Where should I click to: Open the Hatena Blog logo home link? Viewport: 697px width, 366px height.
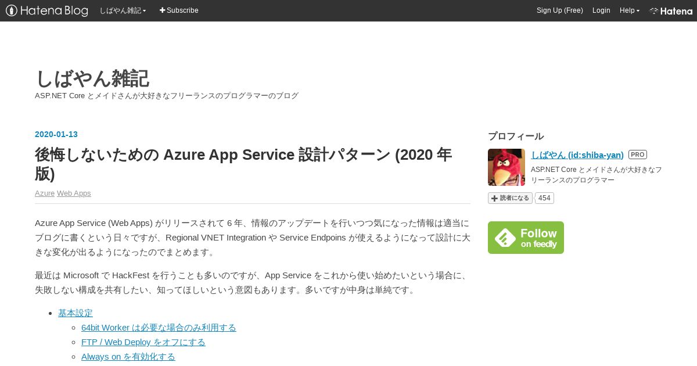pyautogui.click(x=46, y=10)
